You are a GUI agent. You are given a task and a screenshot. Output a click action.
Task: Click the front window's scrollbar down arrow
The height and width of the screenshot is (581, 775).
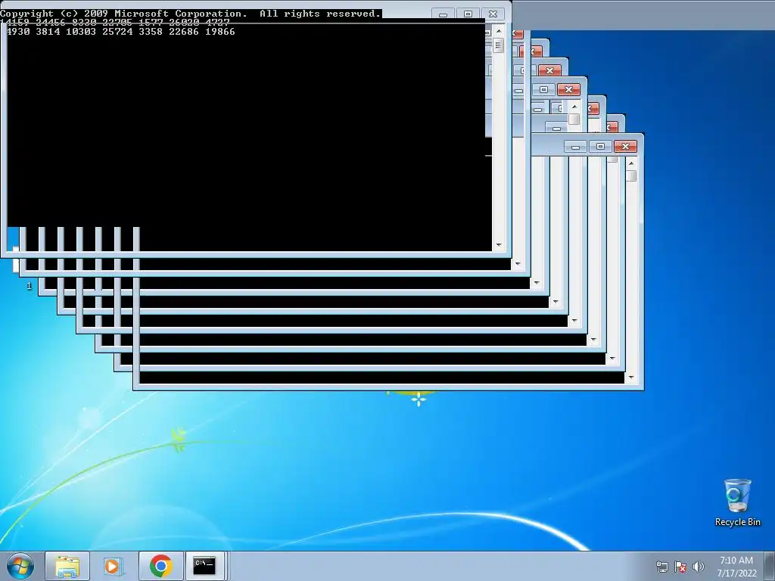(x=499, y=245)
